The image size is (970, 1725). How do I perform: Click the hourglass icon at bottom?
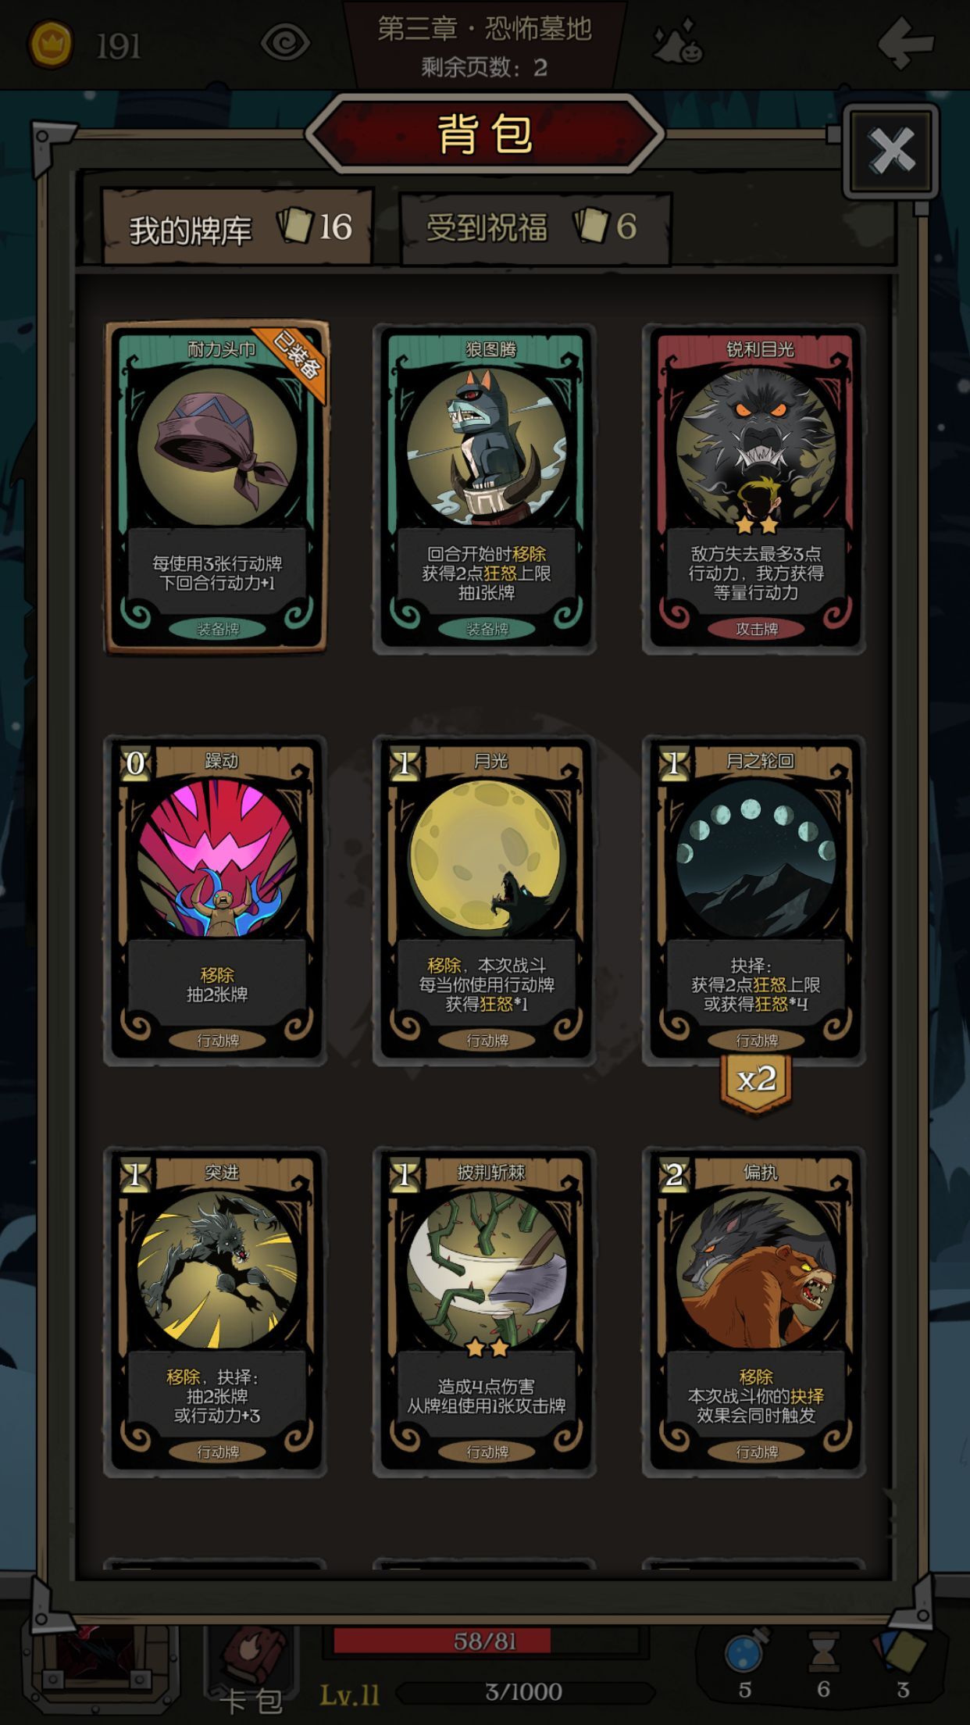tap(824, 1652)
